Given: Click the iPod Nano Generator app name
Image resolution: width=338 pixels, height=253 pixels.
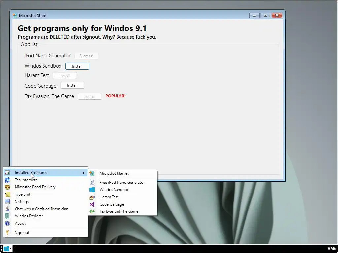Looking at the screenshot, I should click(48, 56).
